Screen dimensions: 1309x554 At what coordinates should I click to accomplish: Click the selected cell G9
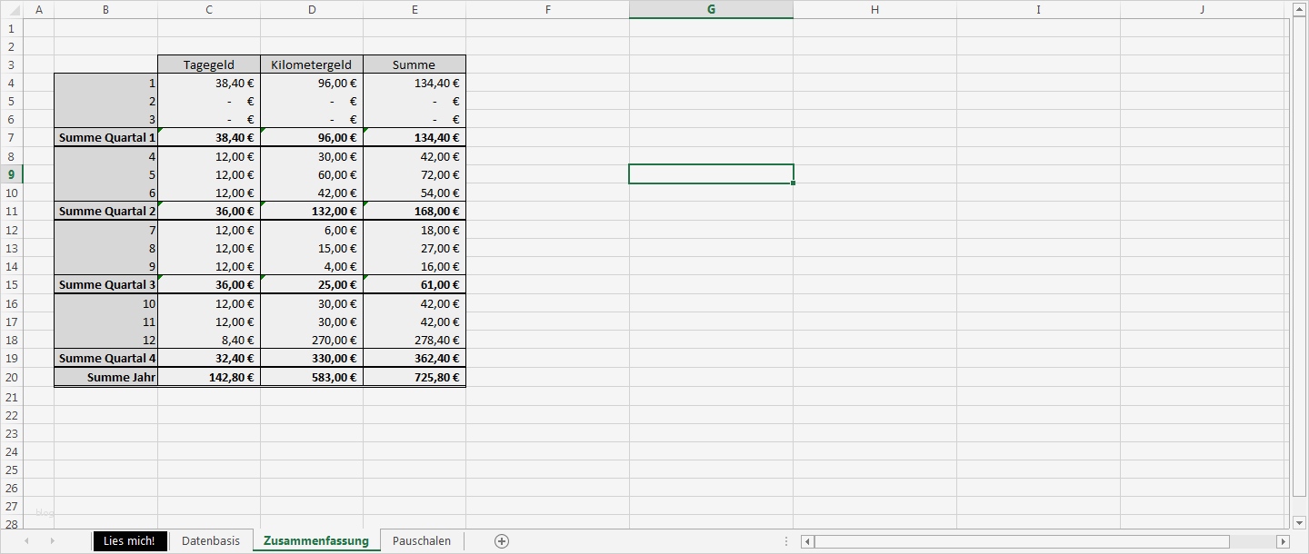coord(711,174)
